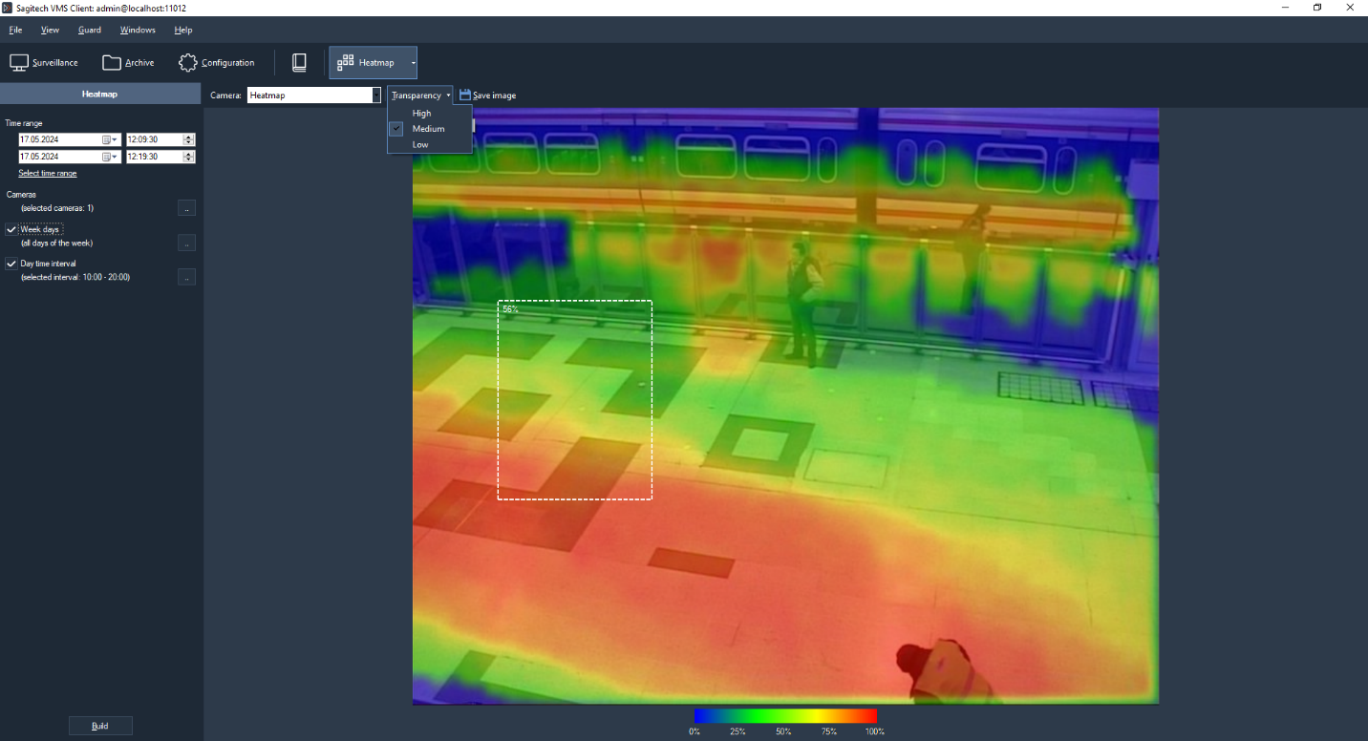The width and height of the screenshot is (1368, 741).
Task: Choose High transparency from the menu
Action: [x=421, y=114]
